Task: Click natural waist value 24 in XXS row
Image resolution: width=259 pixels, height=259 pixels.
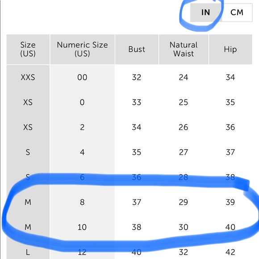Action: [x=184, y=77]
